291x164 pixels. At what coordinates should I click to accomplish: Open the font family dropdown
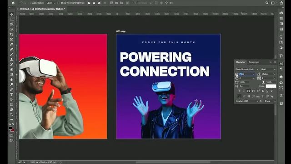[x=246, y=69]
